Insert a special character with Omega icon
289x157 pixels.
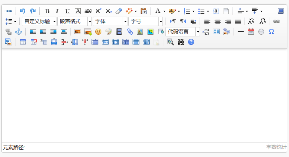[x=271, y=32]
